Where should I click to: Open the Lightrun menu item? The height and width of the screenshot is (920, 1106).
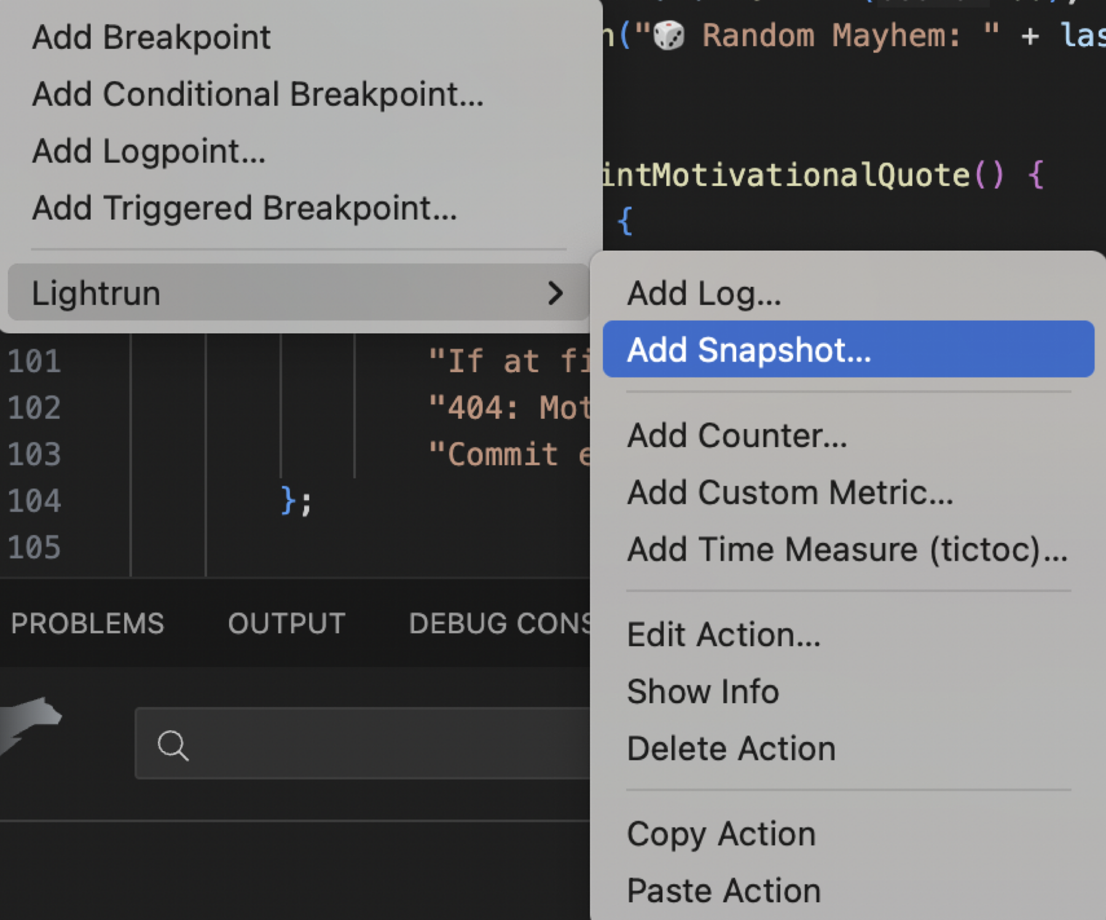pyautogui.click(x=96, y=294)
